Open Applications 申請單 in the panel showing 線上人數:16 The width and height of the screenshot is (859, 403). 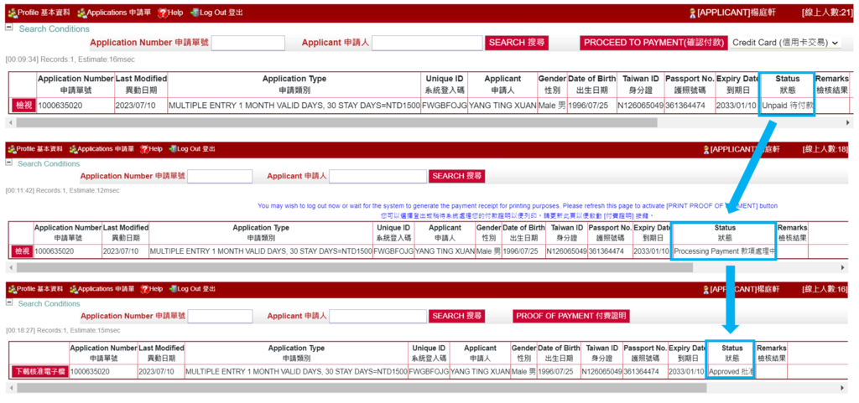click(x=102, y=289)
